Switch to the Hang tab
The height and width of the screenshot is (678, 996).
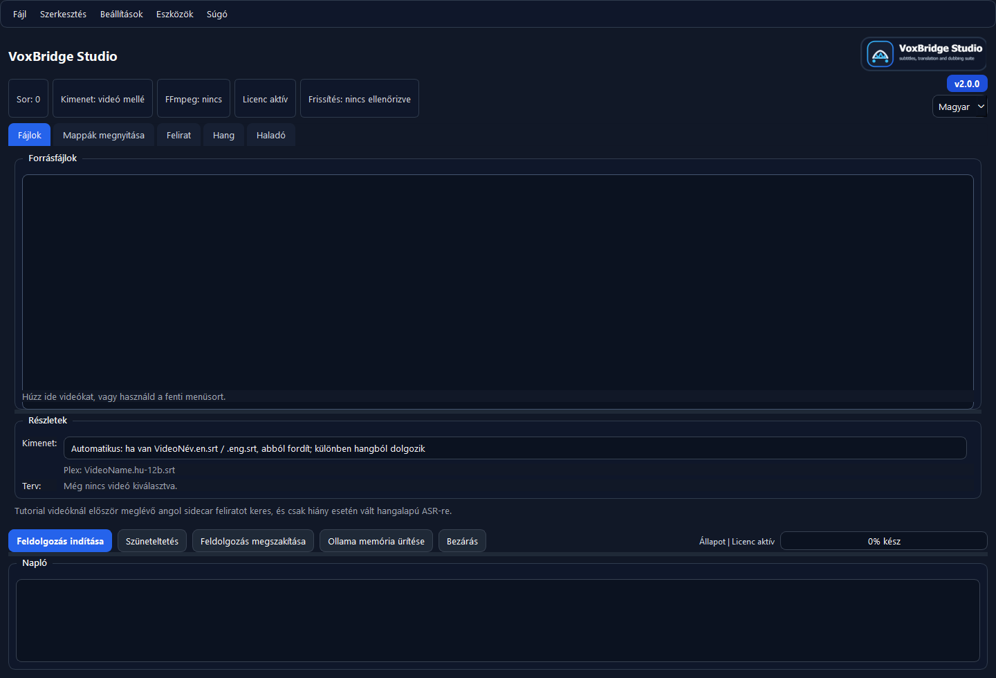click(x=223, y=135)
